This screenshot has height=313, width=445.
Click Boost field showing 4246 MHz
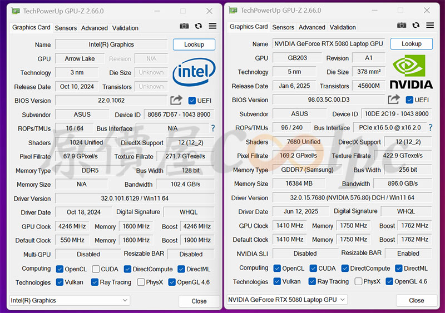click(197, 226)
